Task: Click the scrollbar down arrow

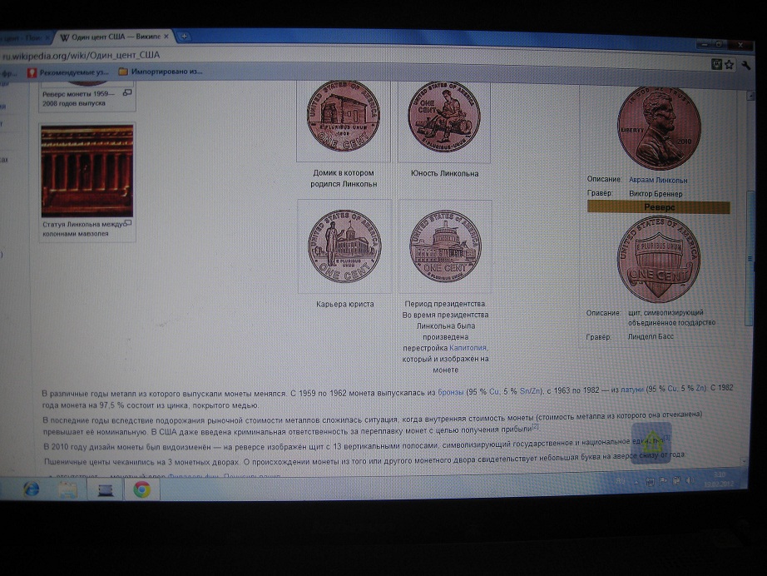Action: click(x=745, y=461)
